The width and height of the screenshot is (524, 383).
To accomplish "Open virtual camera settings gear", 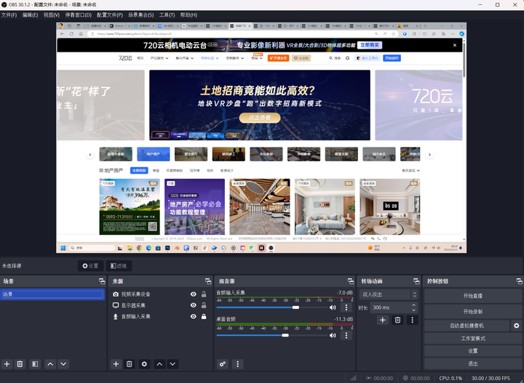I will pos(517,326).
